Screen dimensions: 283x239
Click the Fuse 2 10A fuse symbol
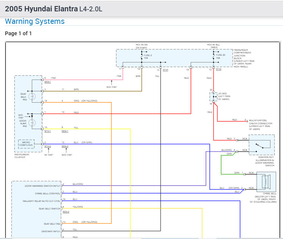coord(142,57)
